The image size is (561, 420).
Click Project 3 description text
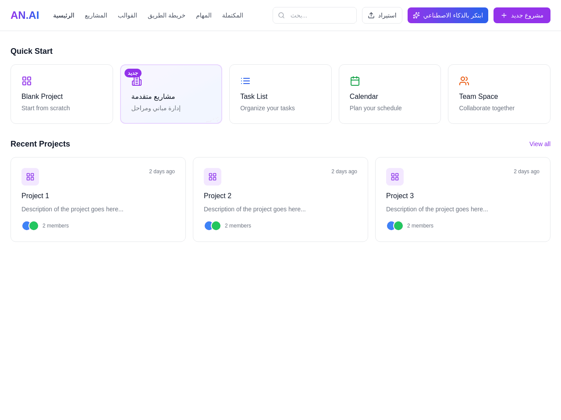pyautogui.click(x=437, y=209)
